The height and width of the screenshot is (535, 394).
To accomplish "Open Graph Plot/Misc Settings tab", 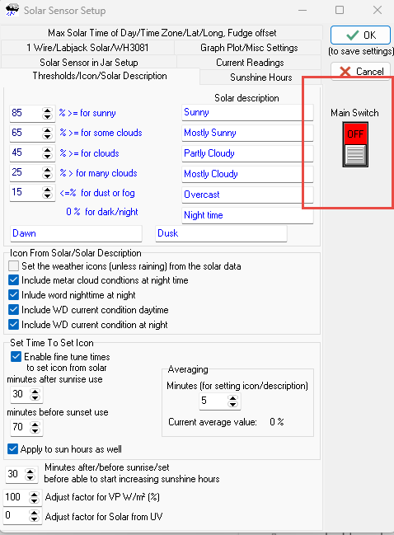I will coord(249,48).
